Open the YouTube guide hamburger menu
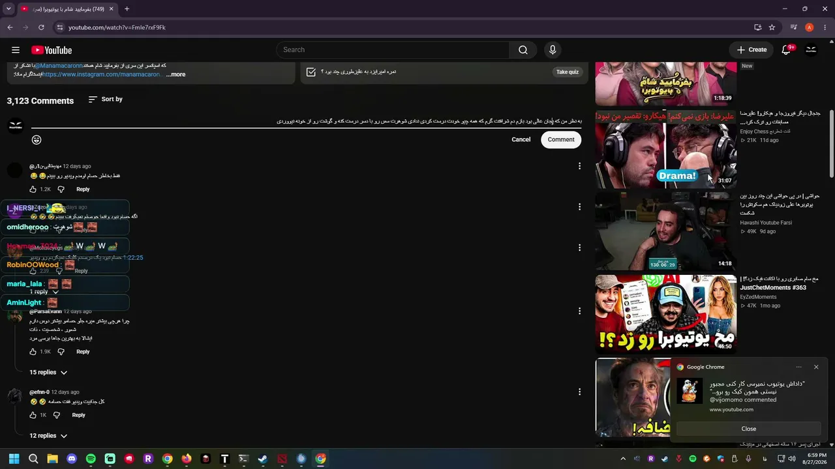Image resolution: width=835 pixels, height=469 pixels. click(x=16, y=50)
